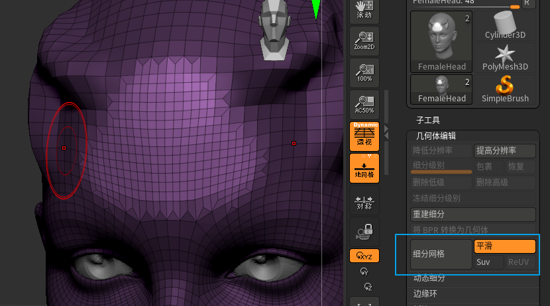Click 提高分辨率 higher resolution button
The image size is (550, 306).
point(505,151)
